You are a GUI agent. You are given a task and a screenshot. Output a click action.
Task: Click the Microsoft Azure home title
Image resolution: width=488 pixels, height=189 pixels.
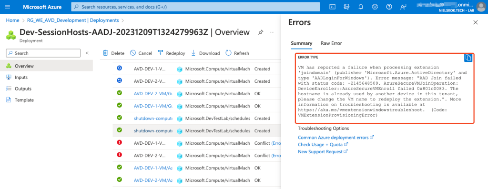42,7
